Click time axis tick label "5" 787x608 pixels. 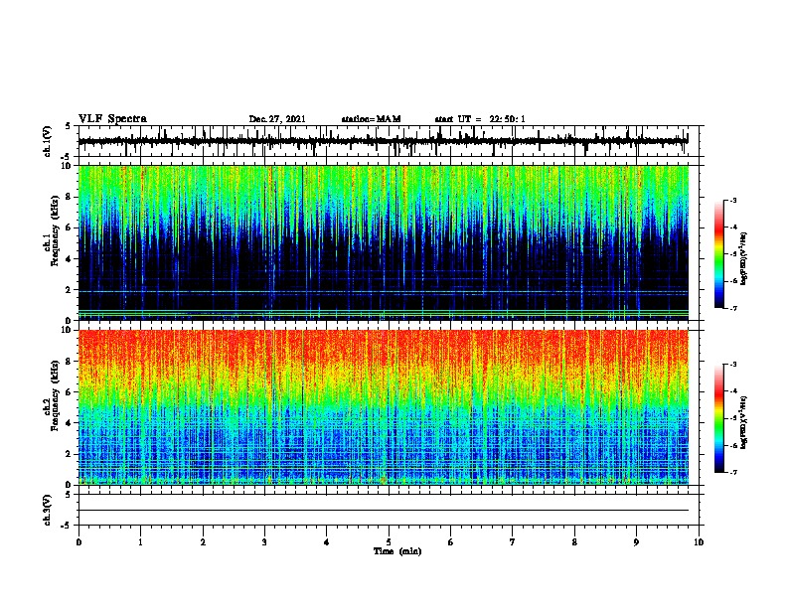coord(389,542)
